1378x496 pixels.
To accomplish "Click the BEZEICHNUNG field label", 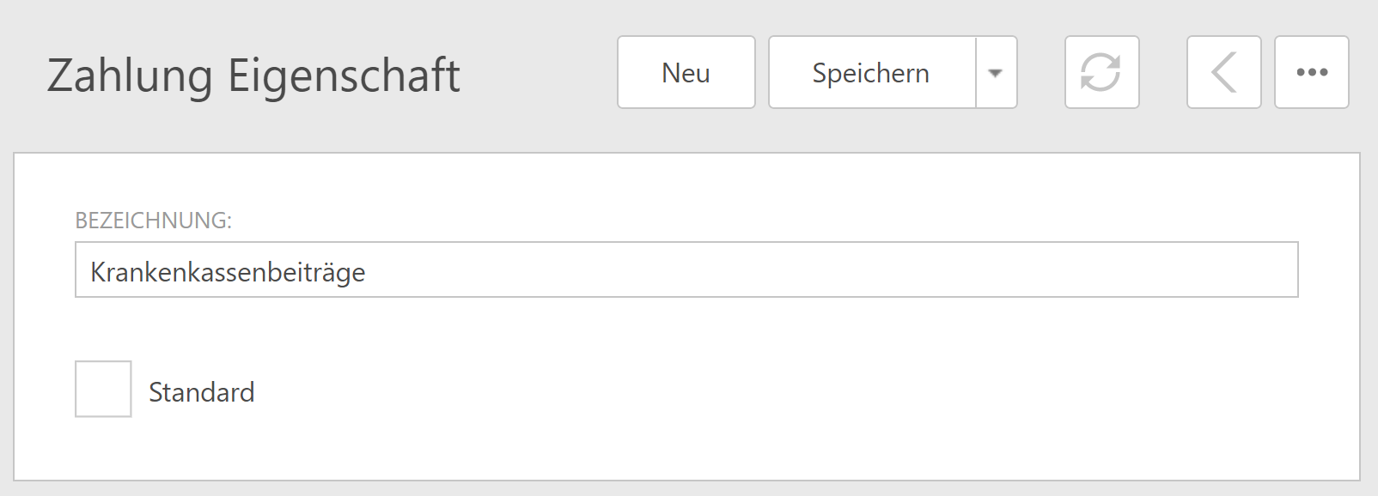I will [x=153, y=221].
